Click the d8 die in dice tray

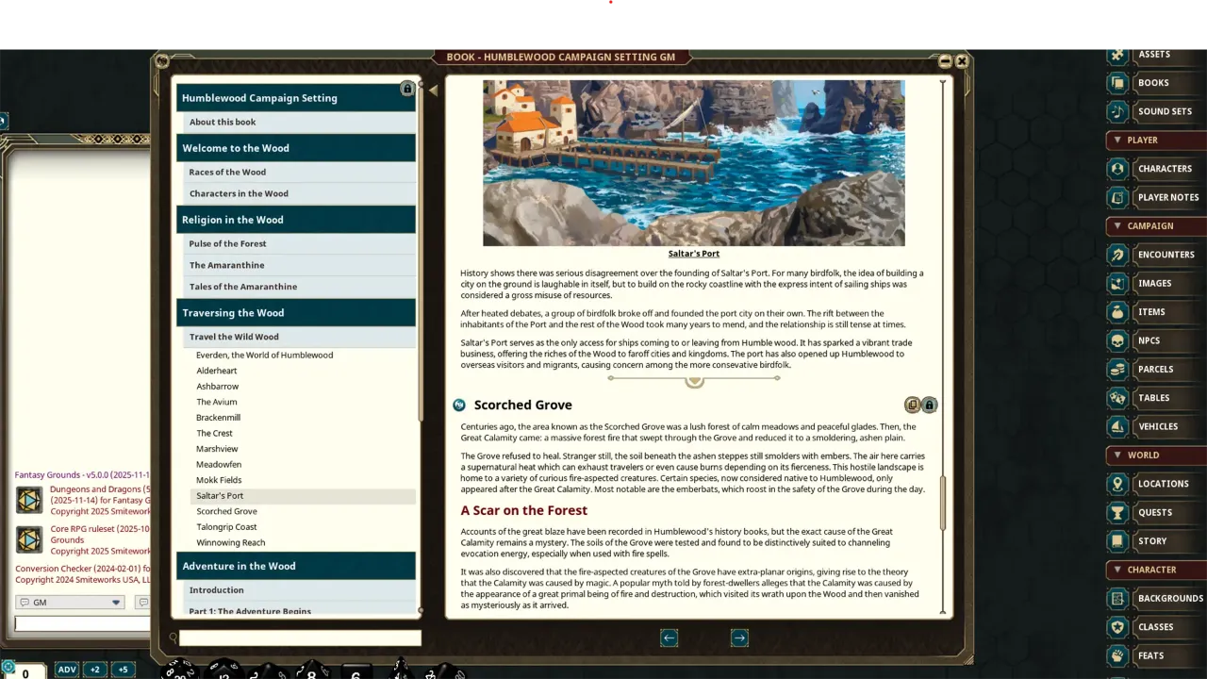click(x=312, y=670)
